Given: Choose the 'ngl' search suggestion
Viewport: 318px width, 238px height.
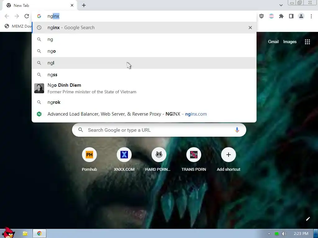Looking at the screenshot, I should [144, 63].
